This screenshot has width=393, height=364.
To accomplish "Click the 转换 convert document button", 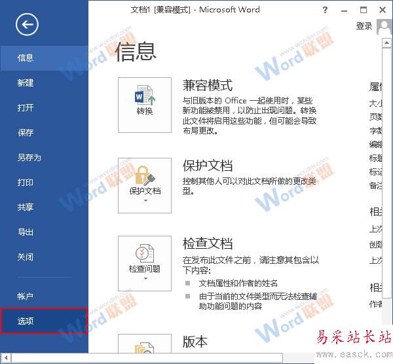I will point(145,105).
